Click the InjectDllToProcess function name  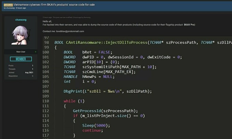126,42
